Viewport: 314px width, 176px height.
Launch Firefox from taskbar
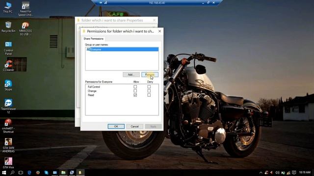pos(38,173)
